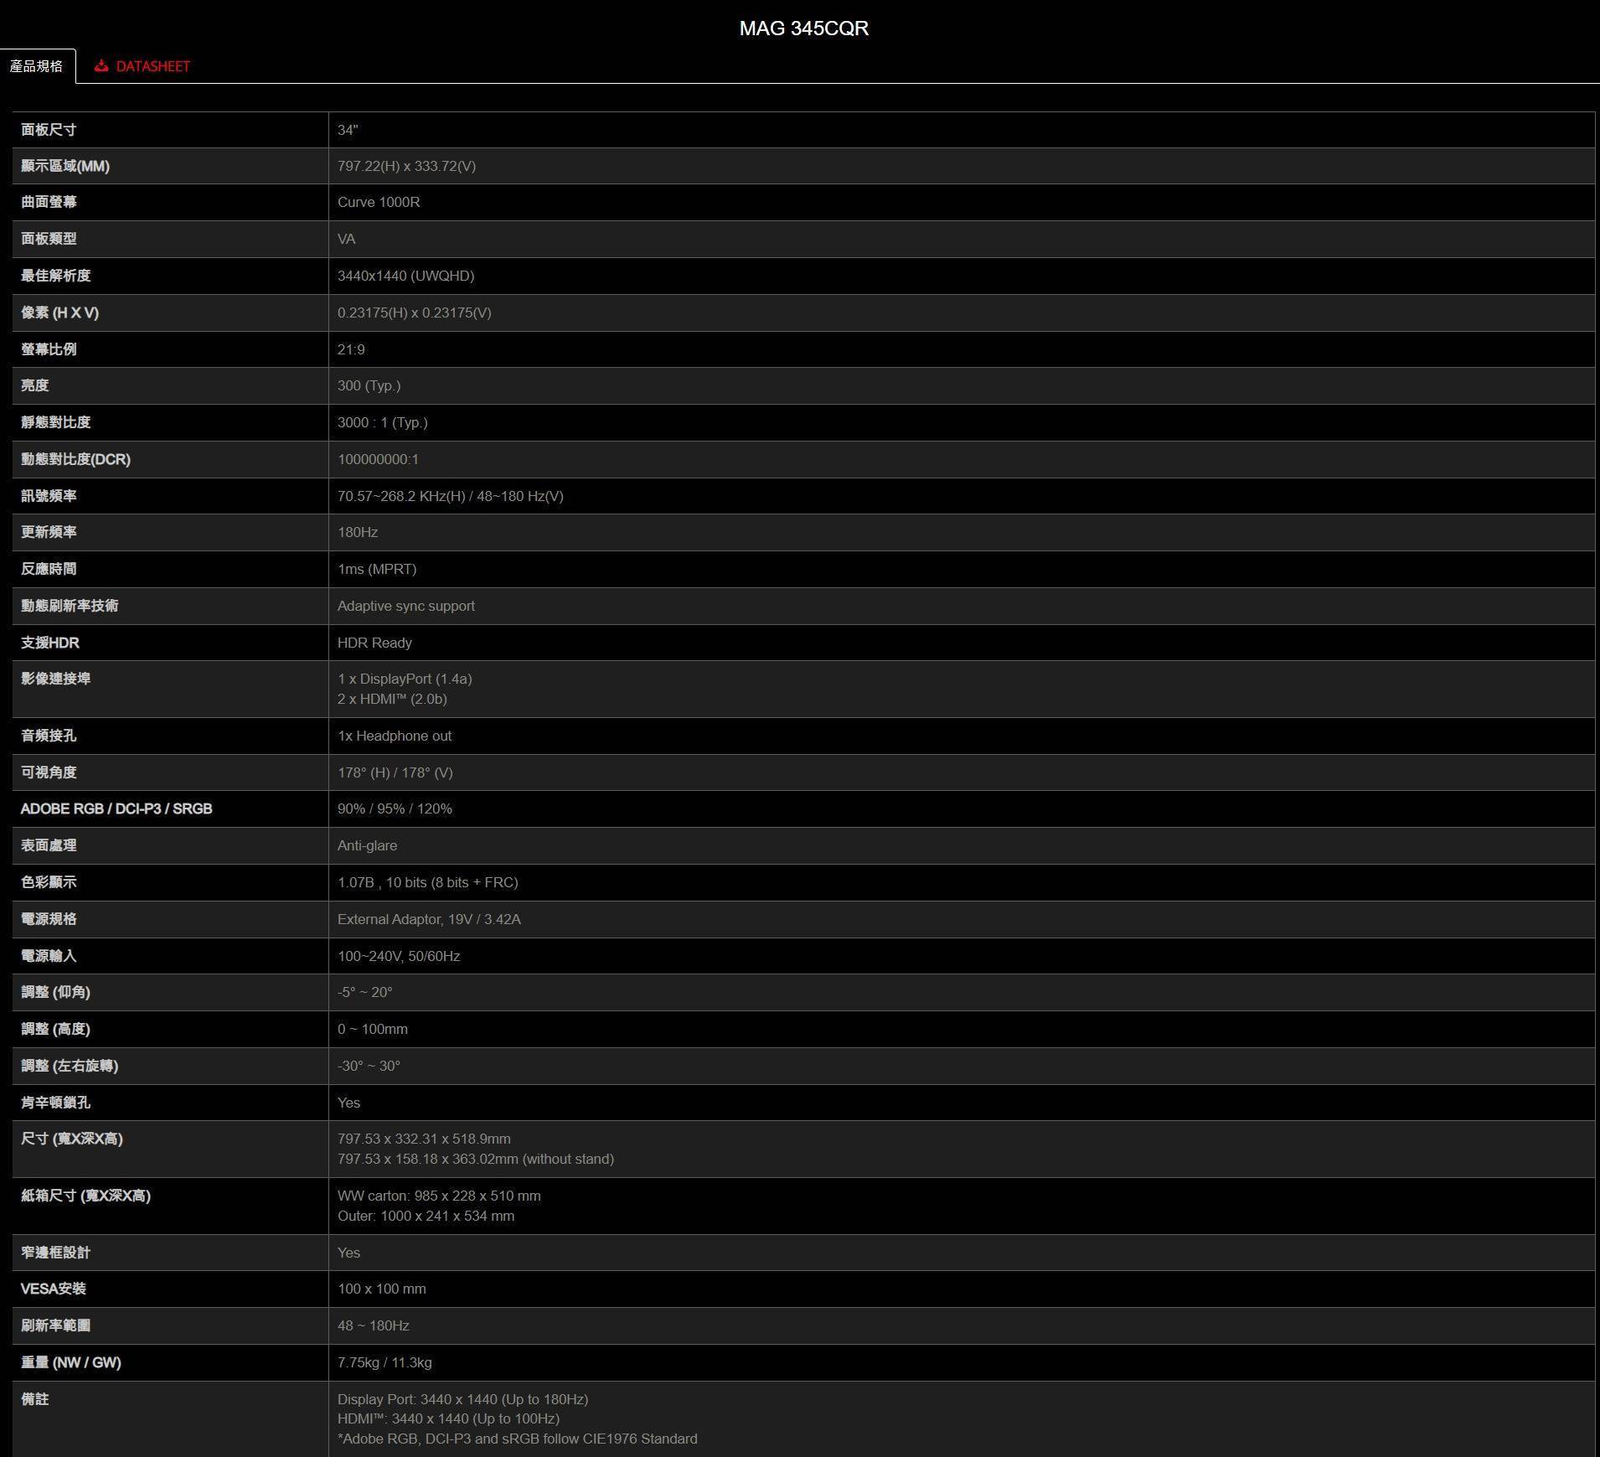Click the 音頻接孔 label

click(49, 736)
